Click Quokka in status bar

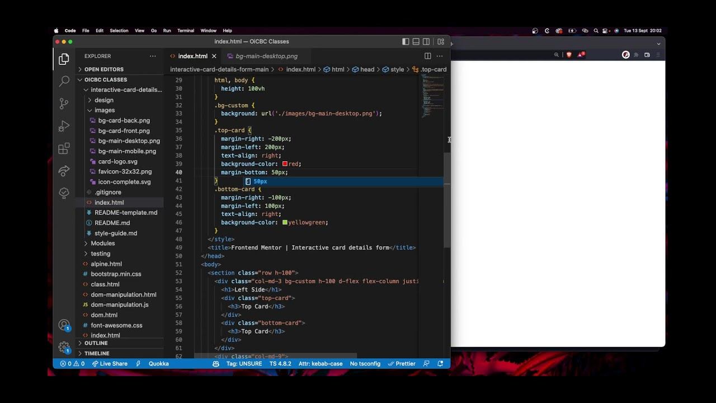click(x=159, y=364)
